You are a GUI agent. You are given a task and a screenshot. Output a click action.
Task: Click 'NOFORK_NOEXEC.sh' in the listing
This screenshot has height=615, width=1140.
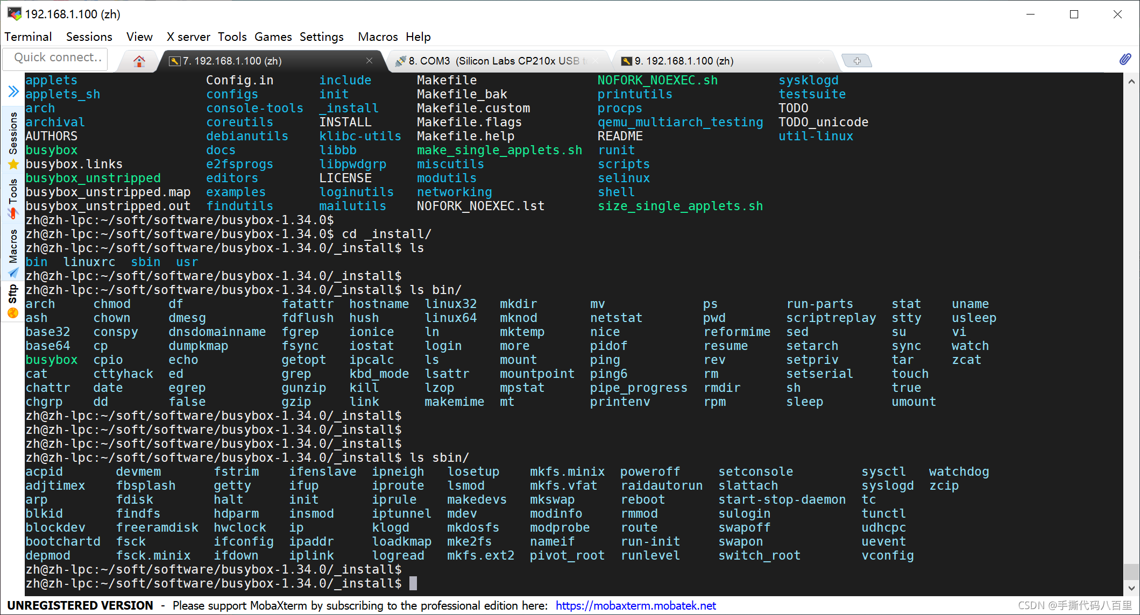(657, 80)
